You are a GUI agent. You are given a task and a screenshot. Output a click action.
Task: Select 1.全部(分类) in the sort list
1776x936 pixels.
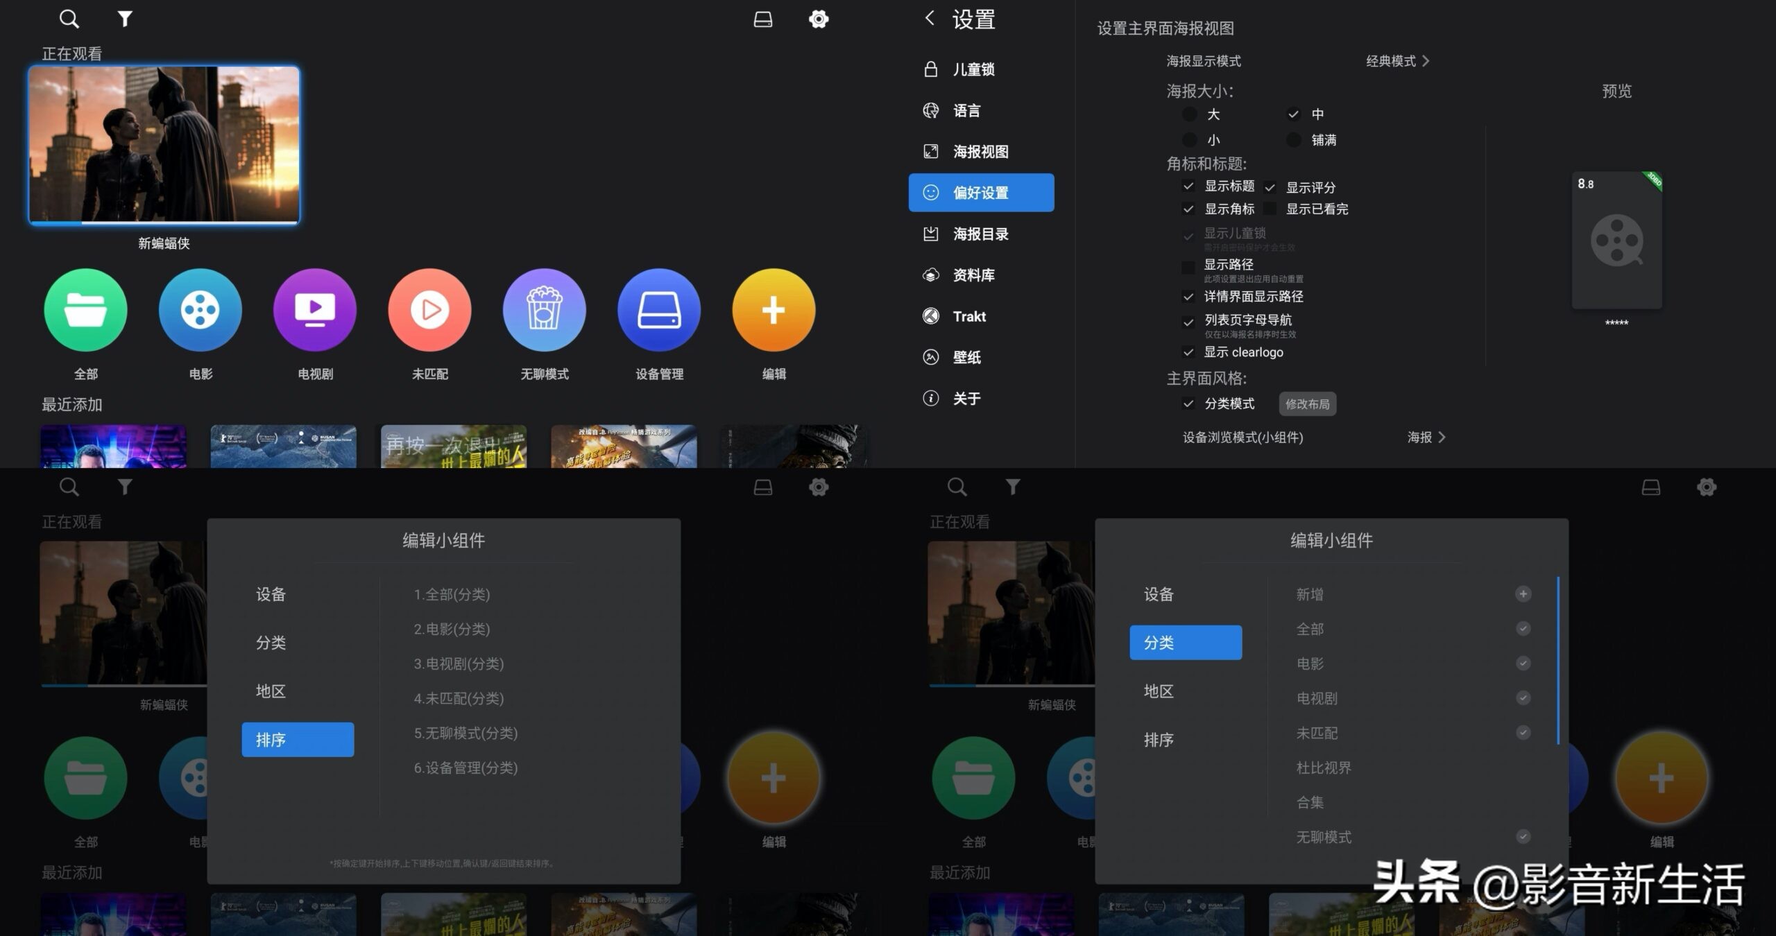pyautogui.click(x=452, y=595)
